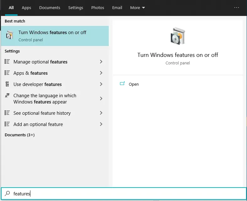This screenshot has height=201, width=247.
Task: Open the three-dot options menu
Action: pyautogui.click(x=237, y=8)
